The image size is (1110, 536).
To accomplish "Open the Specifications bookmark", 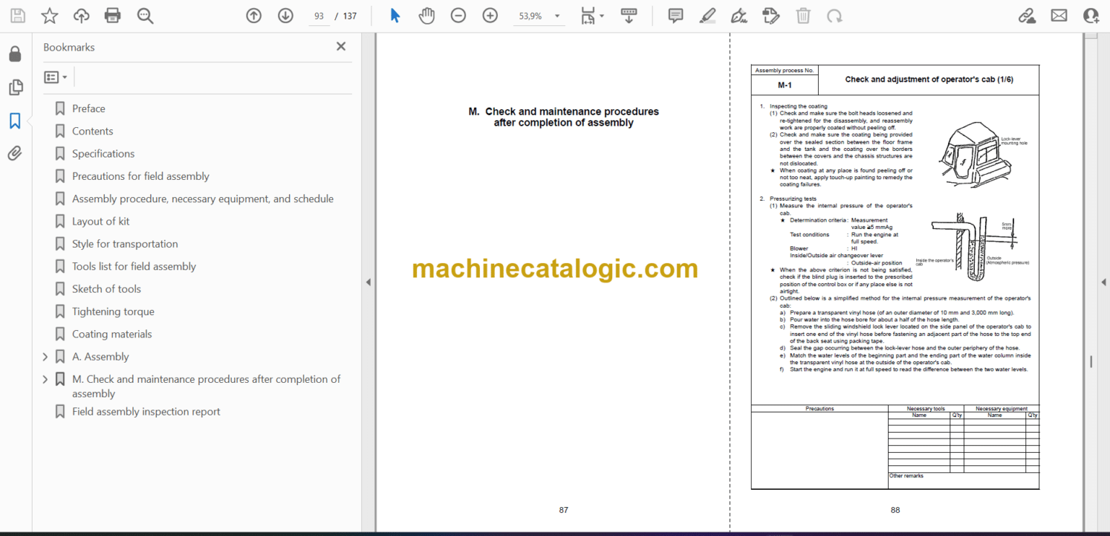I will 103,153.
